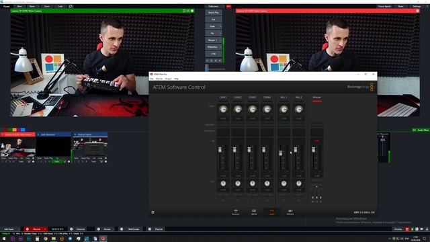Click the ATEM taskbar icon
The image size is (430, 242).
[x=103, y=239]
